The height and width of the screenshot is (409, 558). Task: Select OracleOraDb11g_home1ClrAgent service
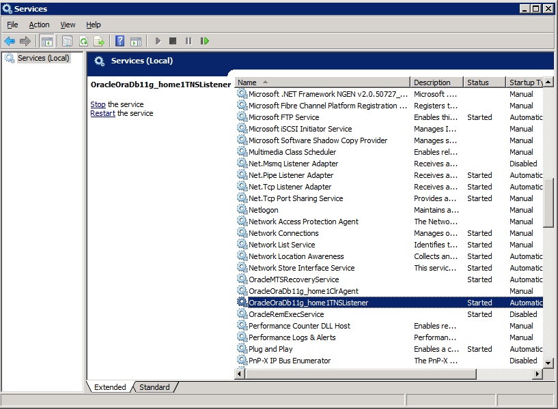point(390,291)
